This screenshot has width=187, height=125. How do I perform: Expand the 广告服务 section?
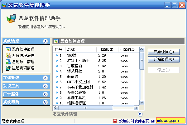point(45,94)
